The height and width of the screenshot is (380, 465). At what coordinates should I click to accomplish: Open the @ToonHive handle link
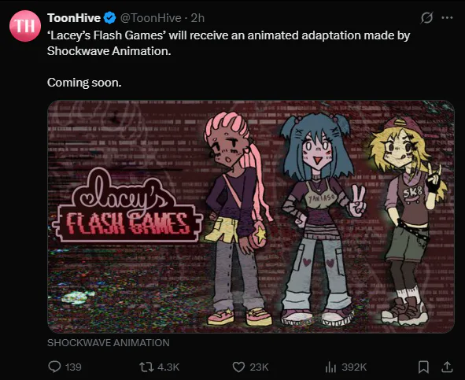150,18
